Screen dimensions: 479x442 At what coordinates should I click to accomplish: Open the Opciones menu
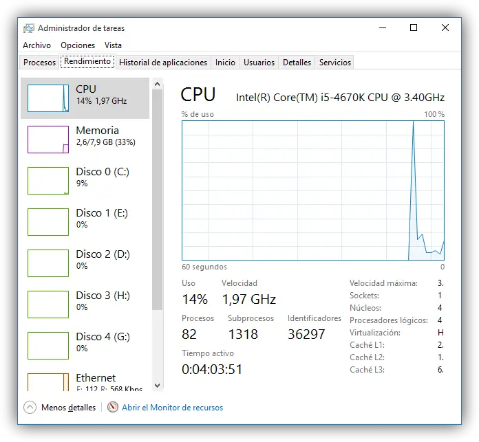(78, 45)
